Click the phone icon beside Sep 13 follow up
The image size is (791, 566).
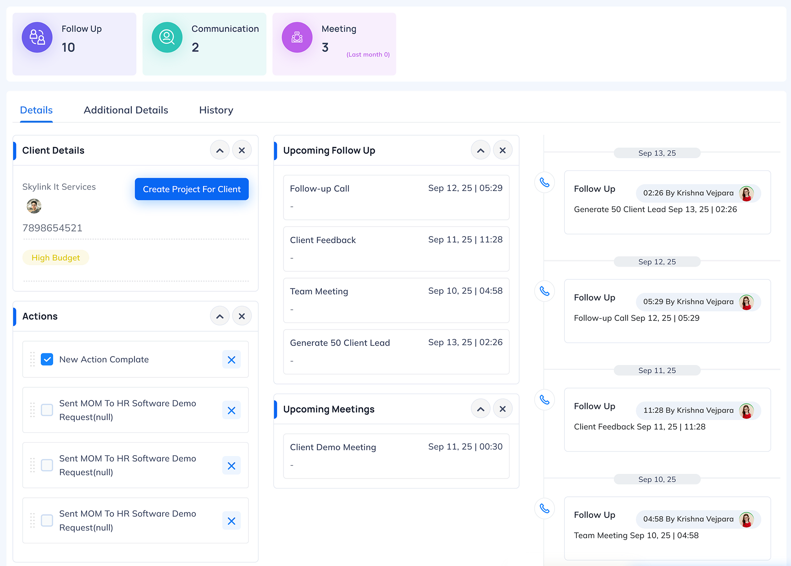pyautogui.click(x=544, y=182)
